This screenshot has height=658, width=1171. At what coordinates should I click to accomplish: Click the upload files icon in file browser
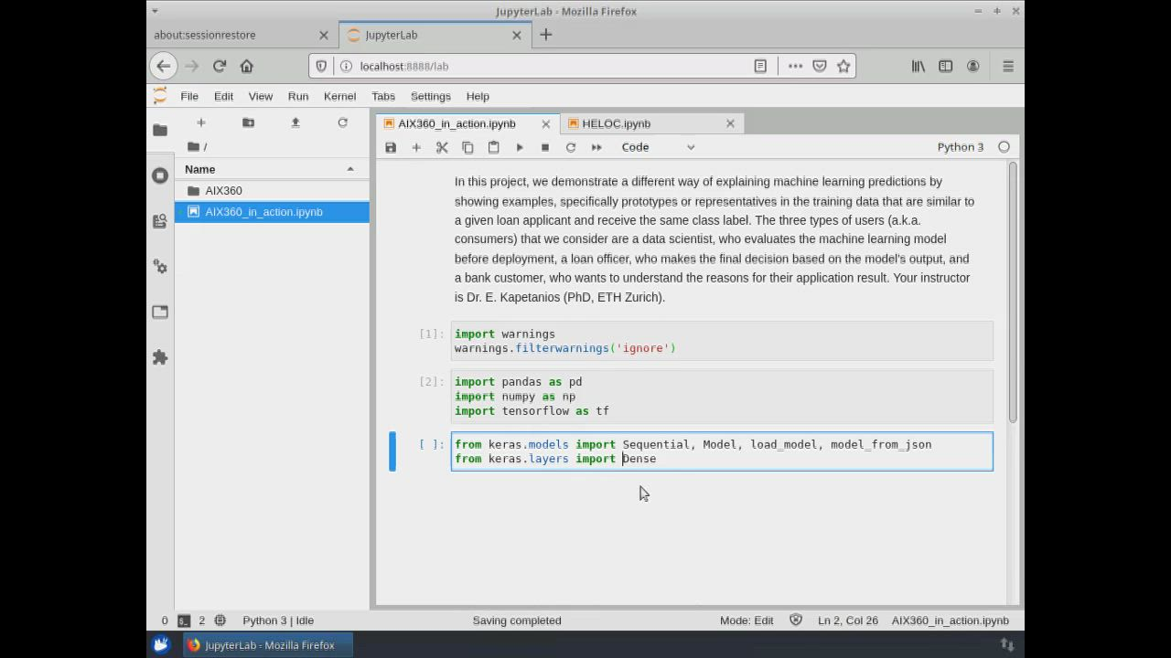(295, 122)
